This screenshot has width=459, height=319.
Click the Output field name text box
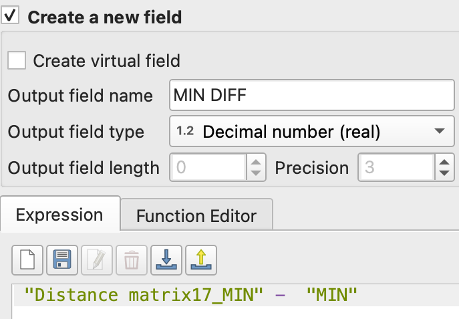312,96
